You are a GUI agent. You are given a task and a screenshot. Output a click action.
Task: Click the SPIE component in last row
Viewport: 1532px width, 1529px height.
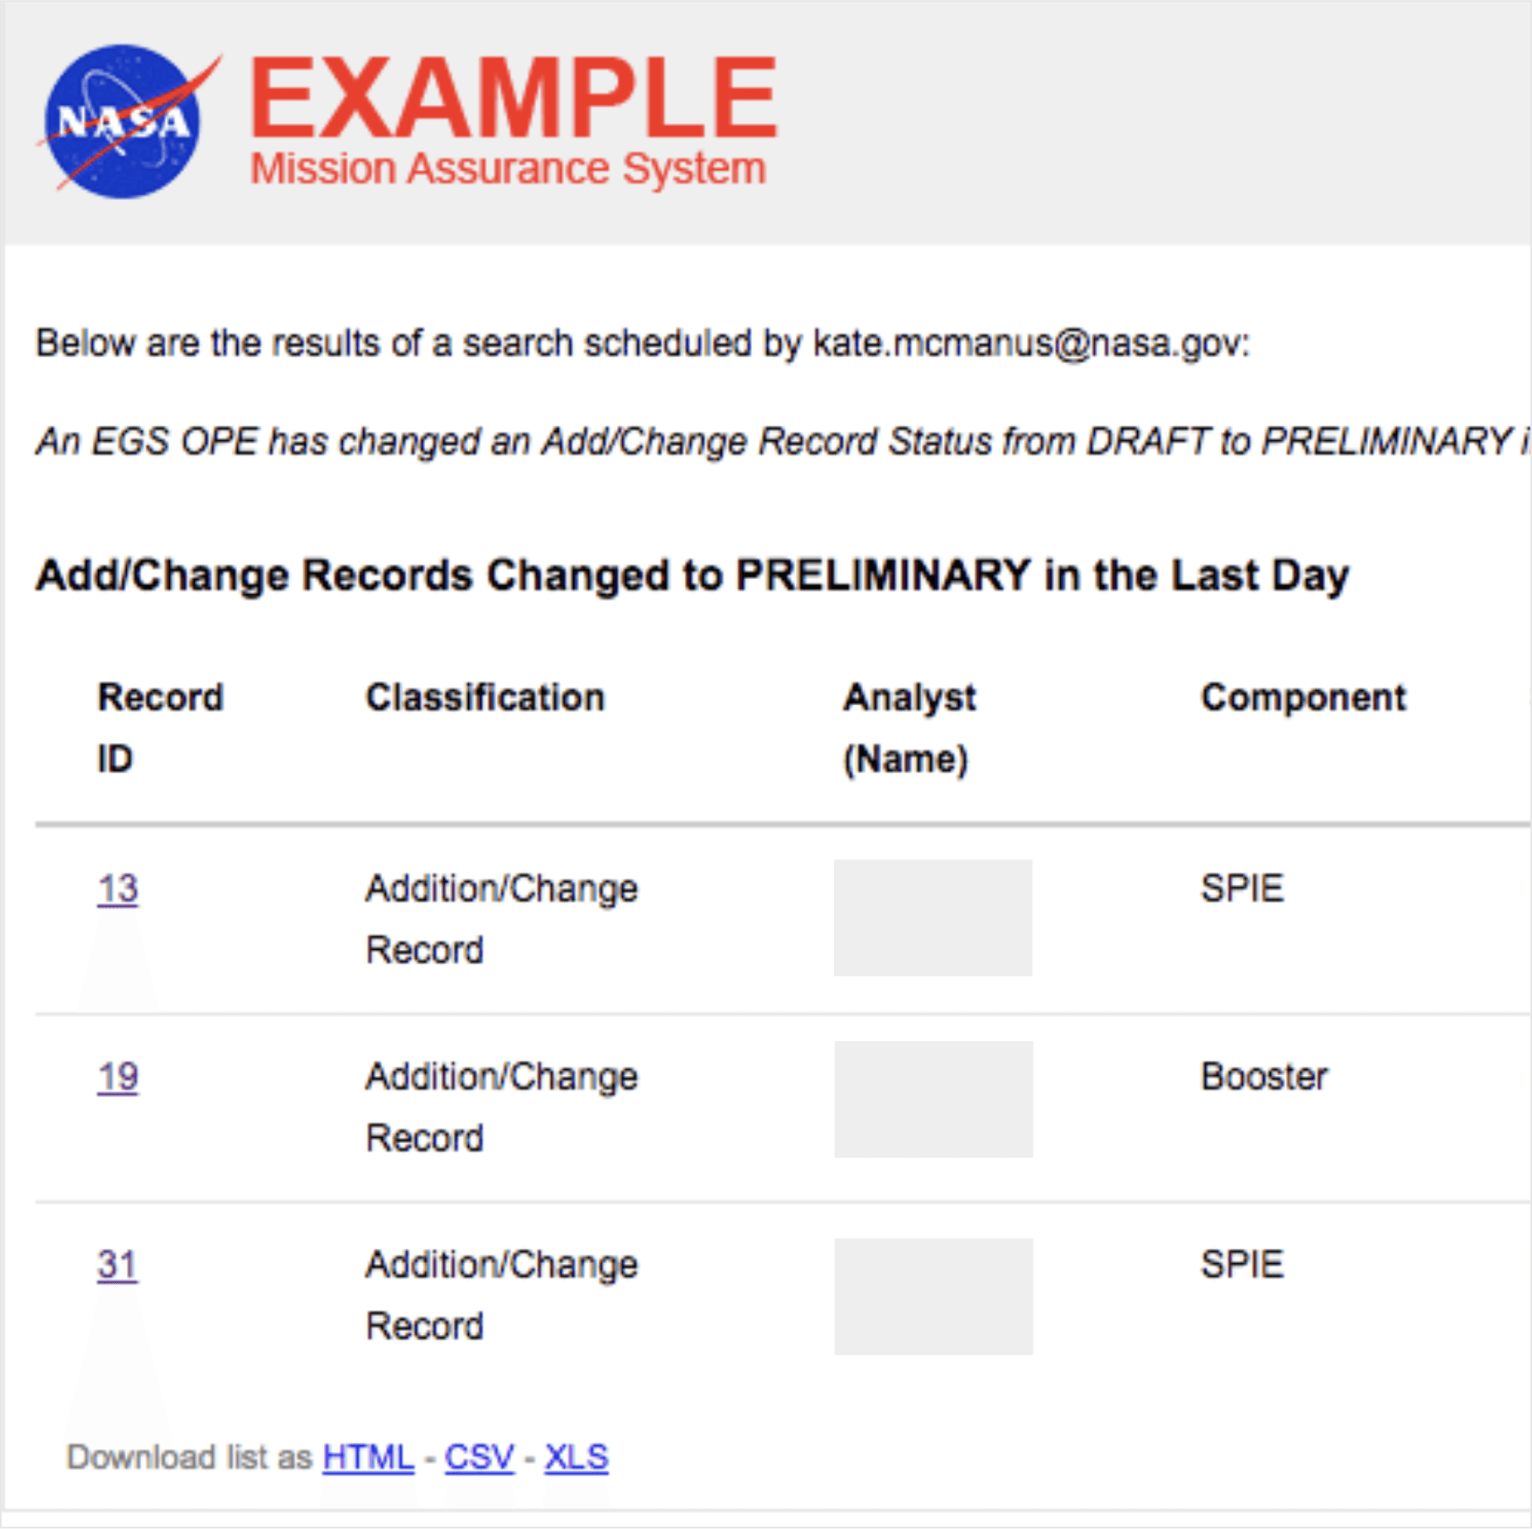(1242, 1265)
